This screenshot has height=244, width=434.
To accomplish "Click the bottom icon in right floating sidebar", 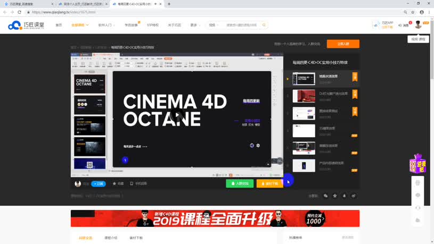I will click(418, 220).
